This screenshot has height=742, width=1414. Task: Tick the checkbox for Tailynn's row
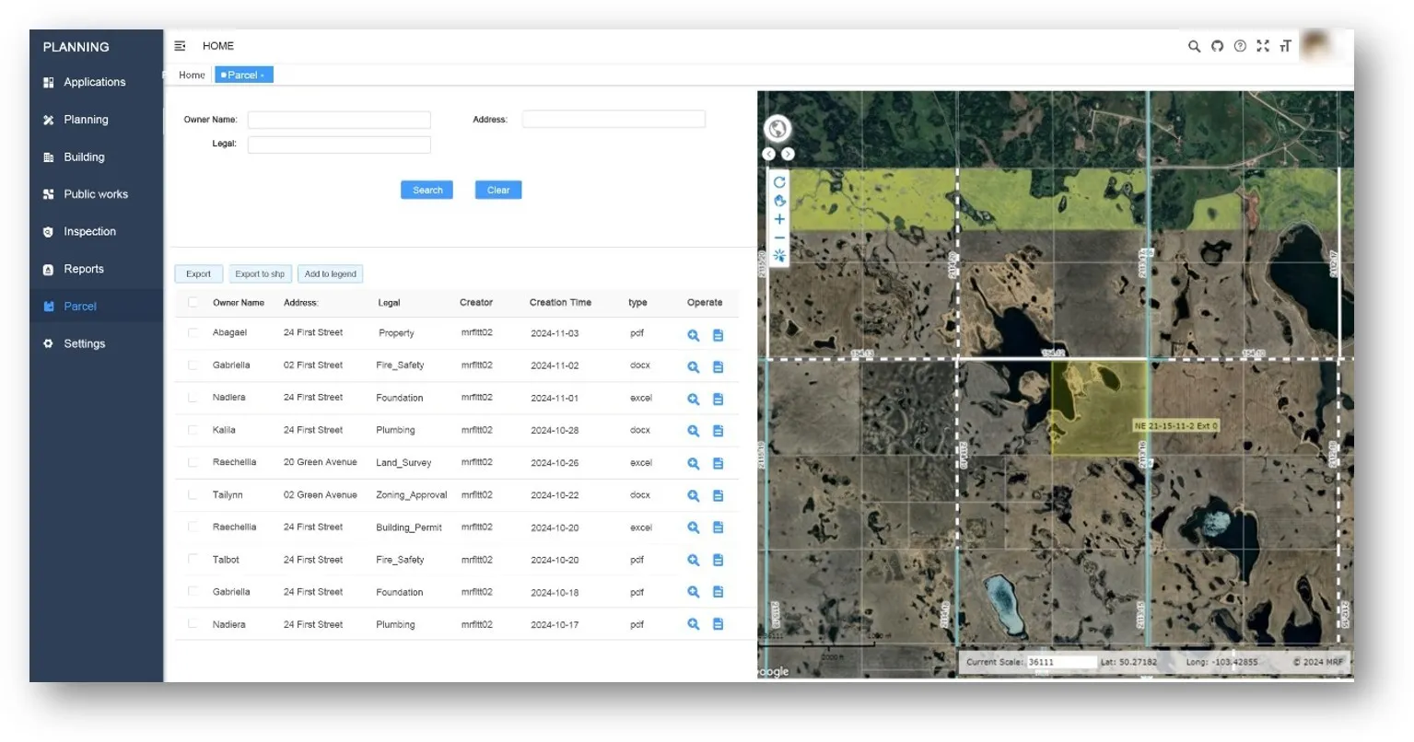tap(193, 494)
